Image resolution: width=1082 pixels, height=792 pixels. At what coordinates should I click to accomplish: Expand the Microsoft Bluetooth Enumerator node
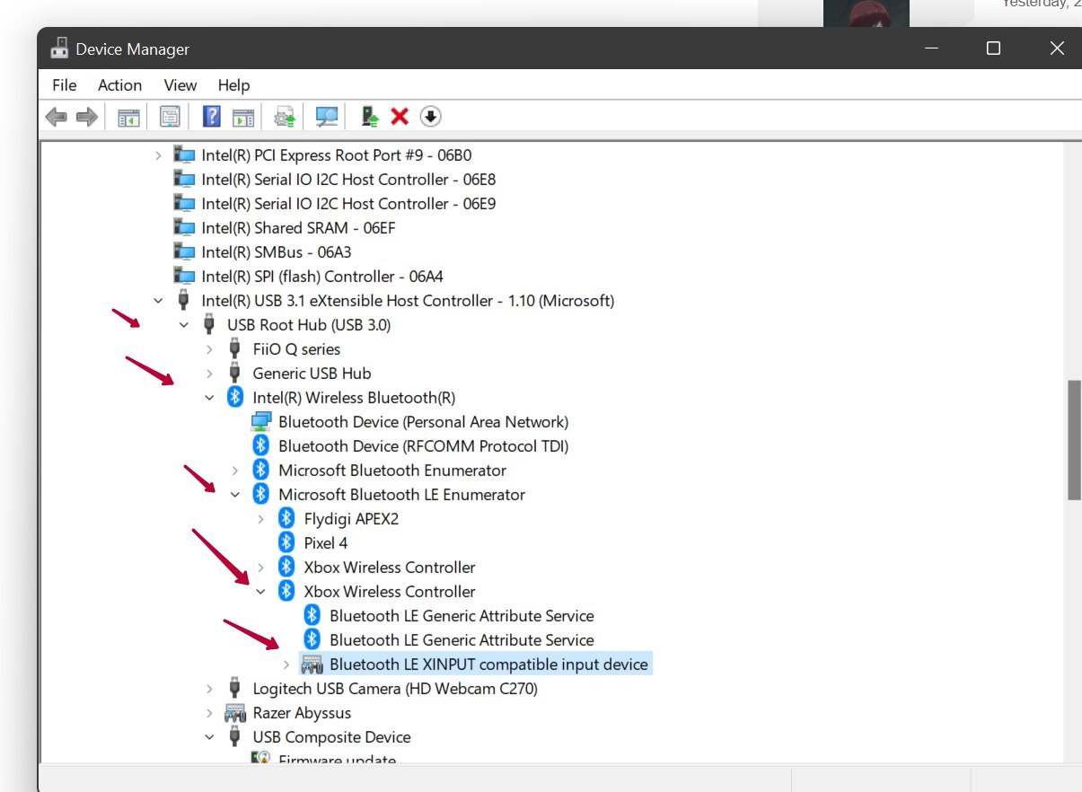point(235,471)
